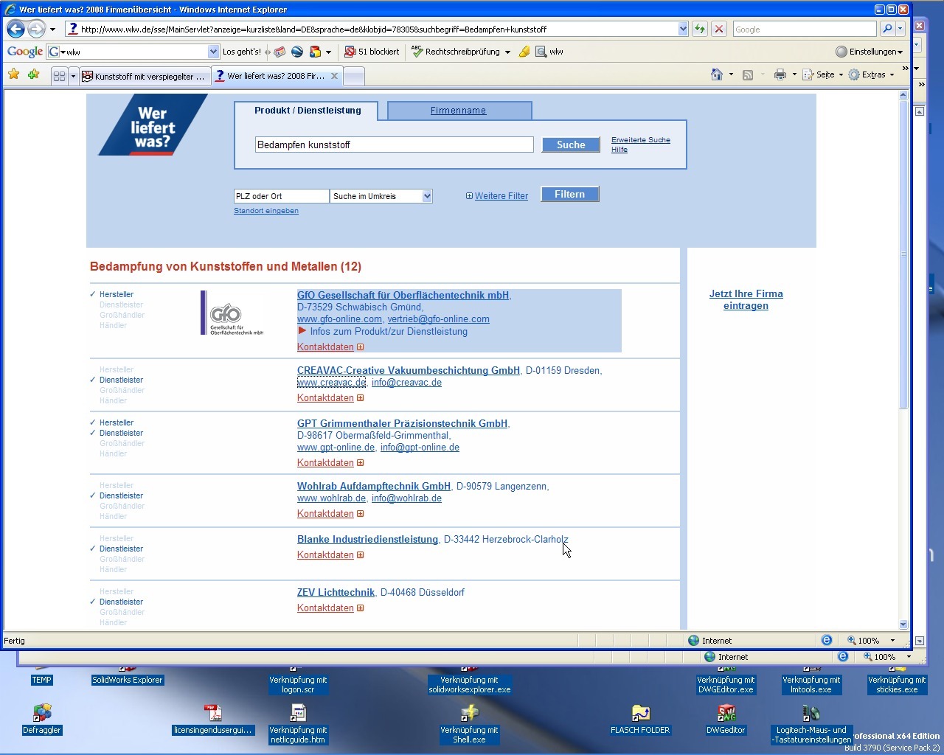Image resolution: width=944 pixels, height=755 pixels.
Task: Open the recent pages dropdown next to Forward
Action: click(52, 29)
